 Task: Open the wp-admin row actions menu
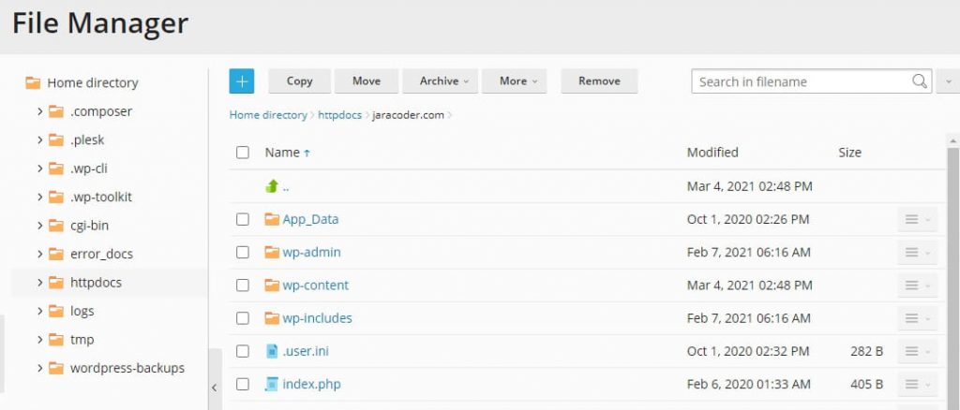coord(917,253)
